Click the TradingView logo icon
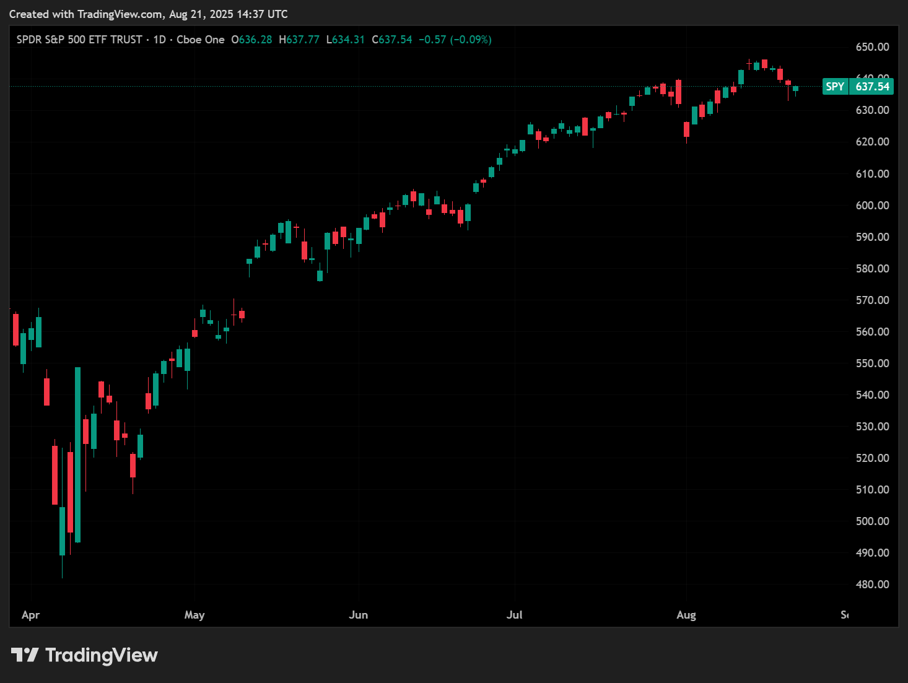Viewport: 908px width, 683px height. coord(25,655)
